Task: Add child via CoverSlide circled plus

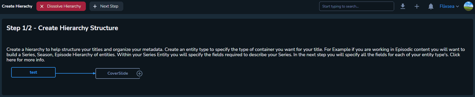Action: 139,74
